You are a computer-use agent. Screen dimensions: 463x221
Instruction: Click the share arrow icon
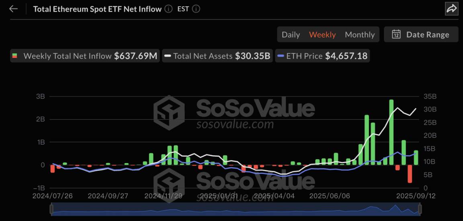[452, 9]
